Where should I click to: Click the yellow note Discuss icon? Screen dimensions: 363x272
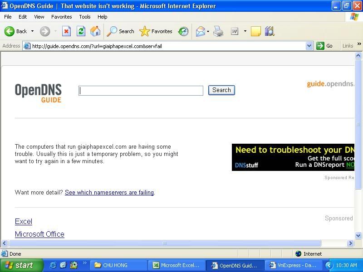[256, 31]
